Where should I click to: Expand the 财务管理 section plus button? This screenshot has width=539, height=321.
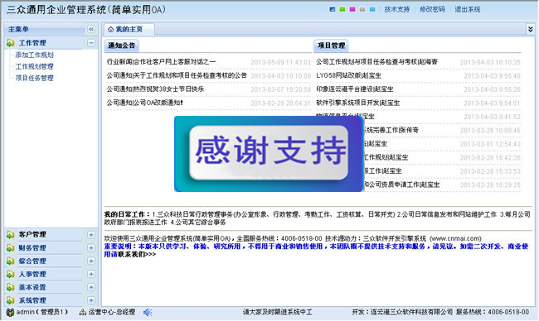point(91,247)
